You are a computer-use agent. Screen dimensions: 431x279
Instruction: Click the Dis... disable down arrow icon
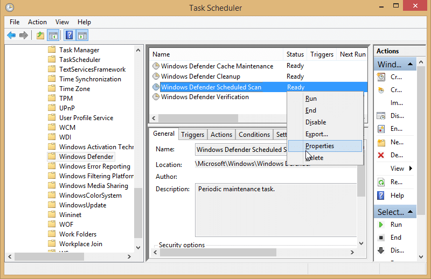381,250
